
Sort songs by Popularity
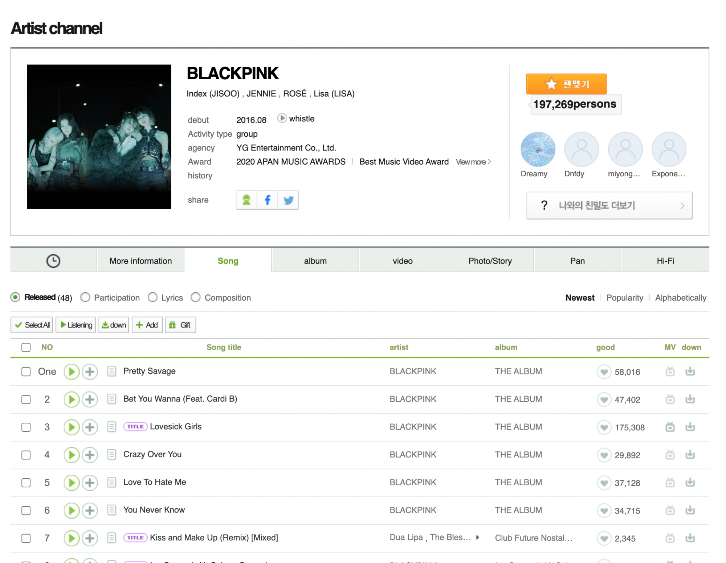point(624,298)
